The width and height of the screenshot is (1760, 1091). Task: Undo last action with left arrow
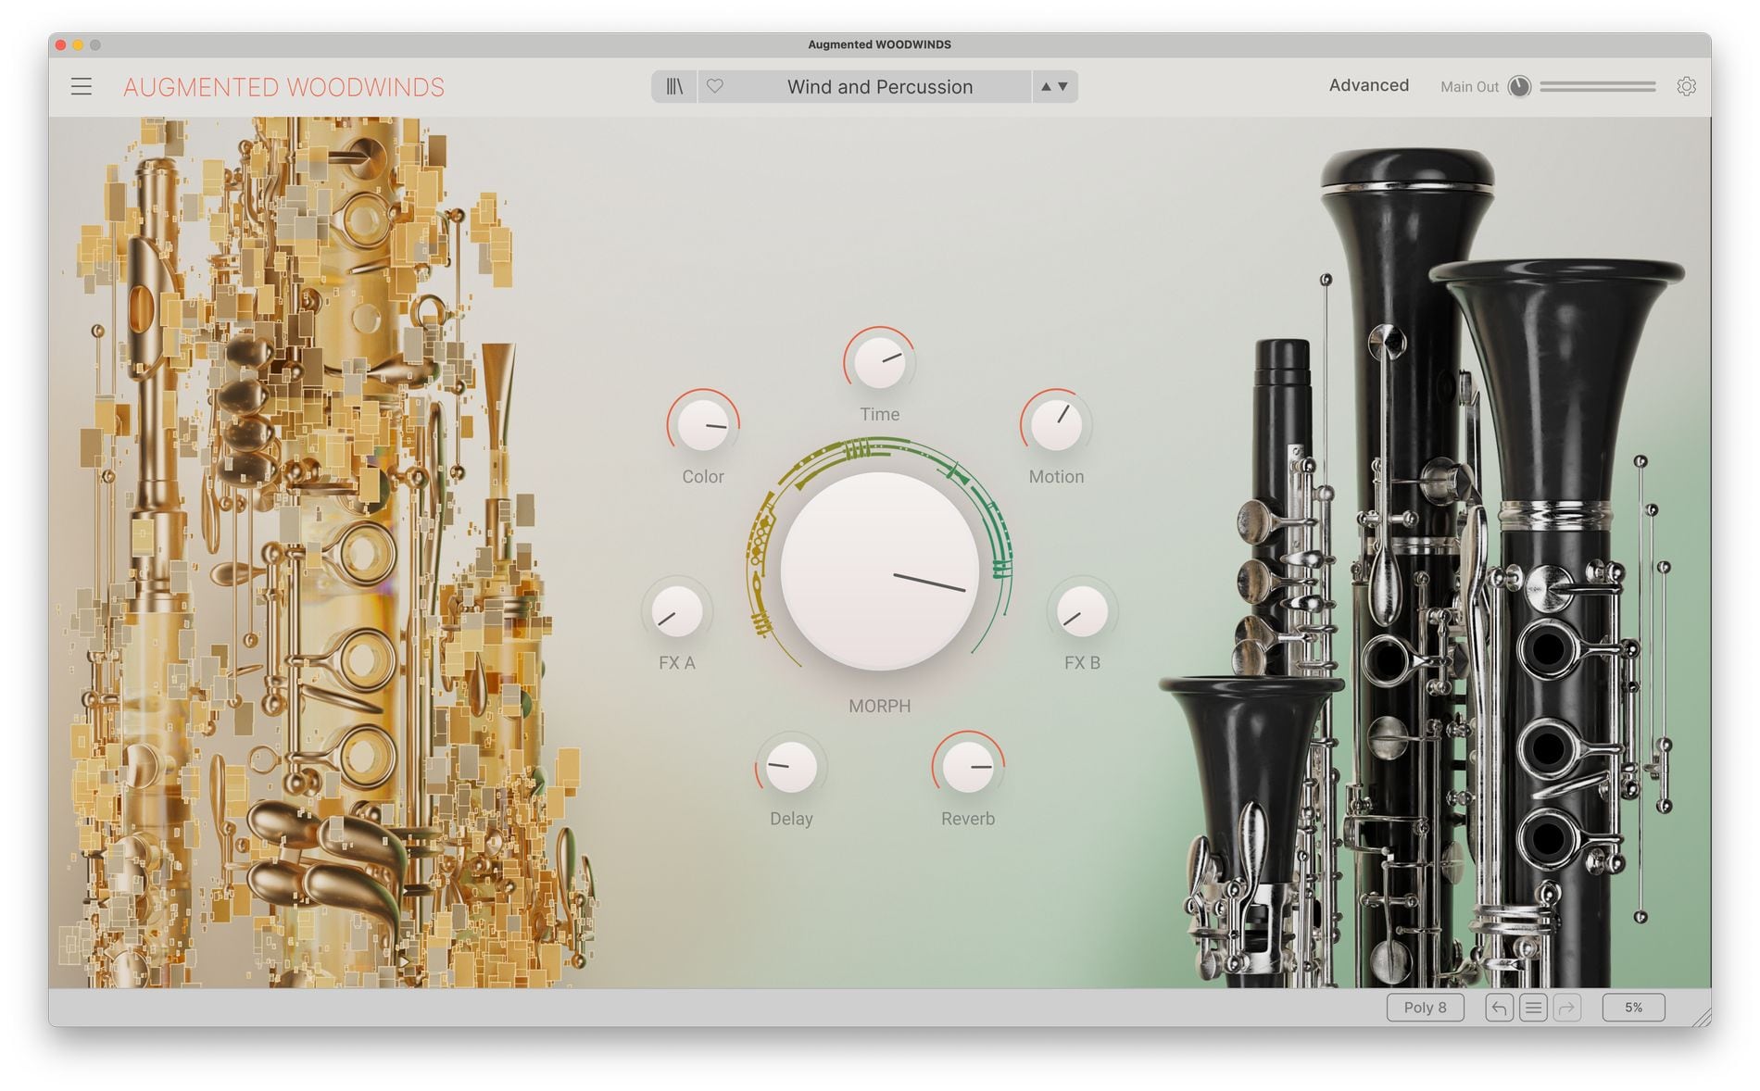point(1499,1007)
